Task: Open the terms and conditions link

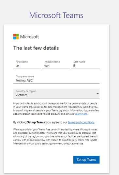Action: click(x=81, y=122)
